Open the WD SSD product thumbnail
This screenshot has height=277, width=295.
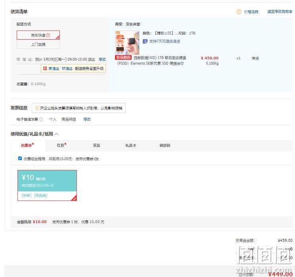tap(127, 43)
